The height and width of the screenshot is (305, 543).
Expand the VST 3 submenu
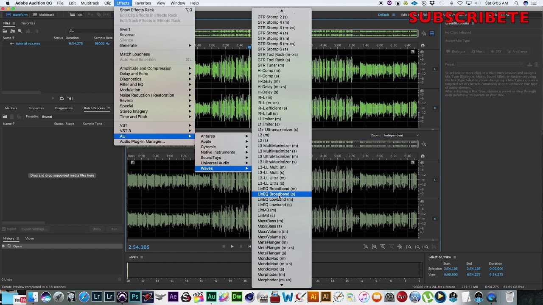[x=154, y=131]
